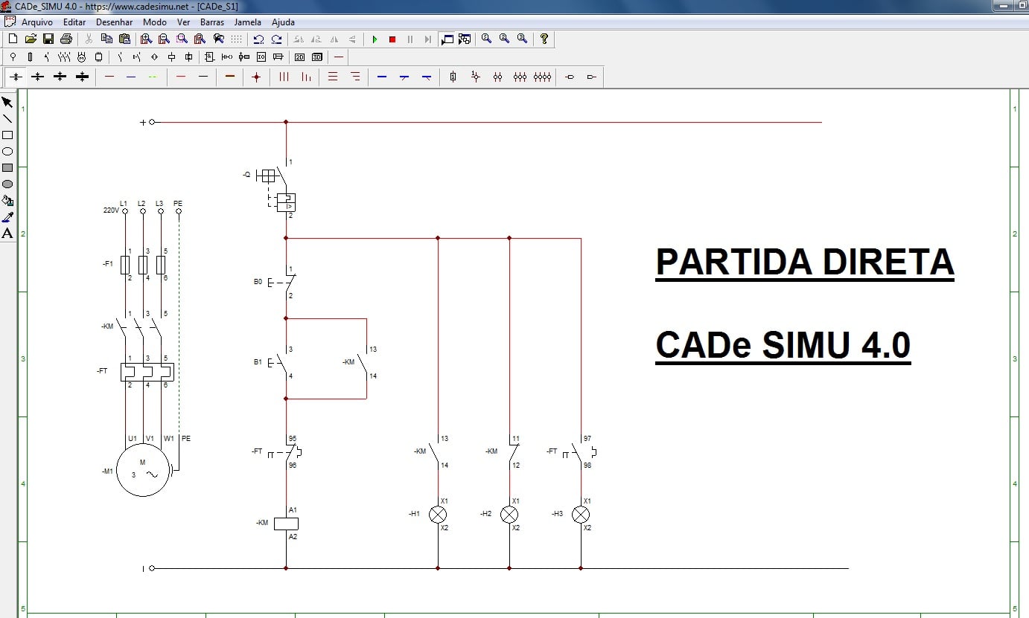Select the paint bucket fill tool
The width and height of the screenshot is (1029, 618).
coord(7,200)
